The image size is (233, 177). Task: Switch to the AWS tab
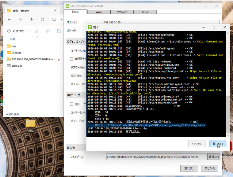pyautogui.click(x=99, y=12)
